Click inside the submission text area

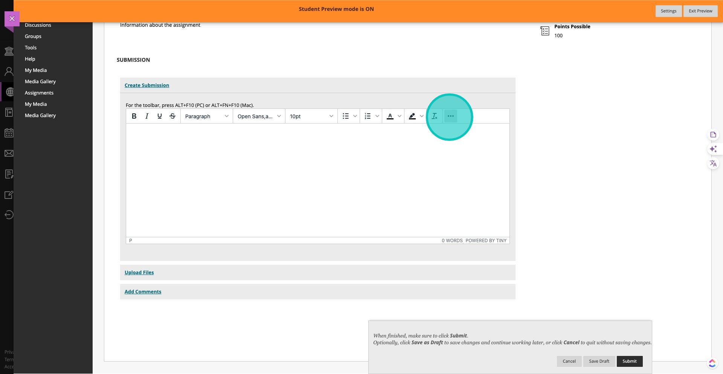tap(317, 180)
